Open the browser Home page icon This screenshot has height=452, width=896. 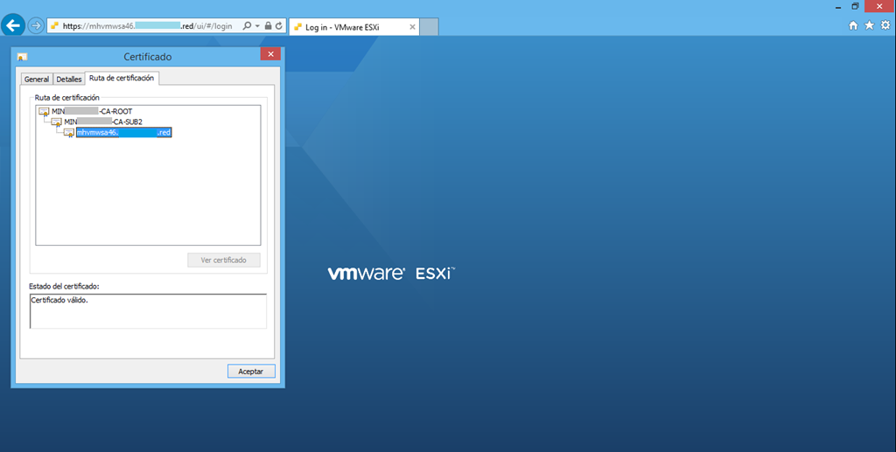tap(853, 25)
